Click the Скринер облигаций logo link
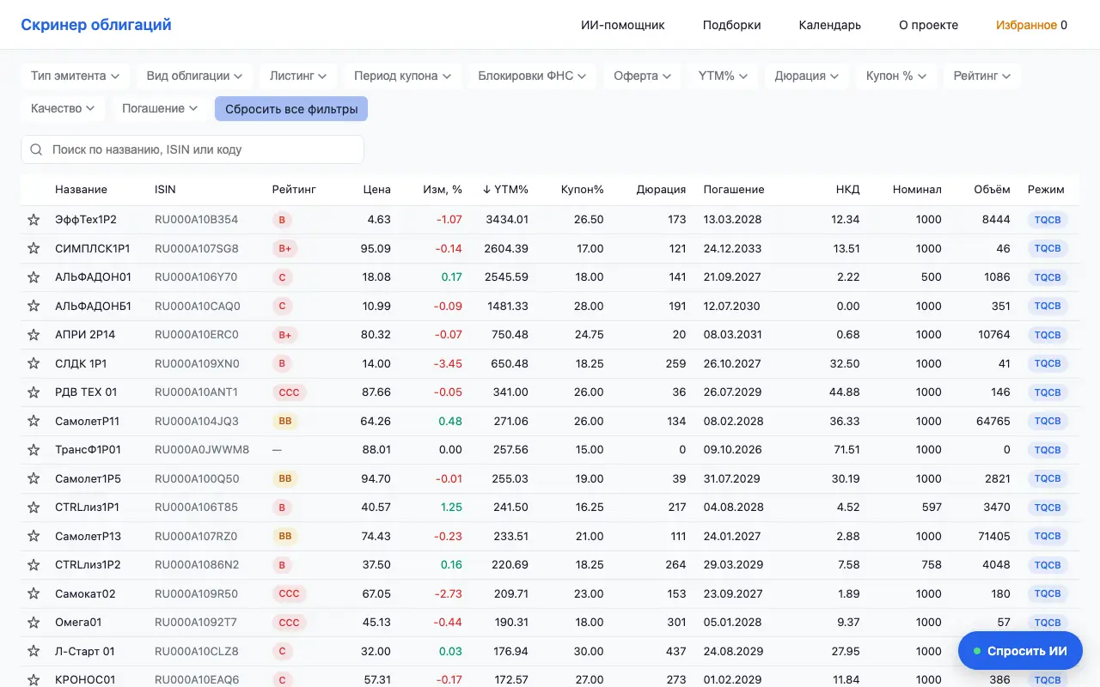The image size is (1100, 687). coord(96,25)
